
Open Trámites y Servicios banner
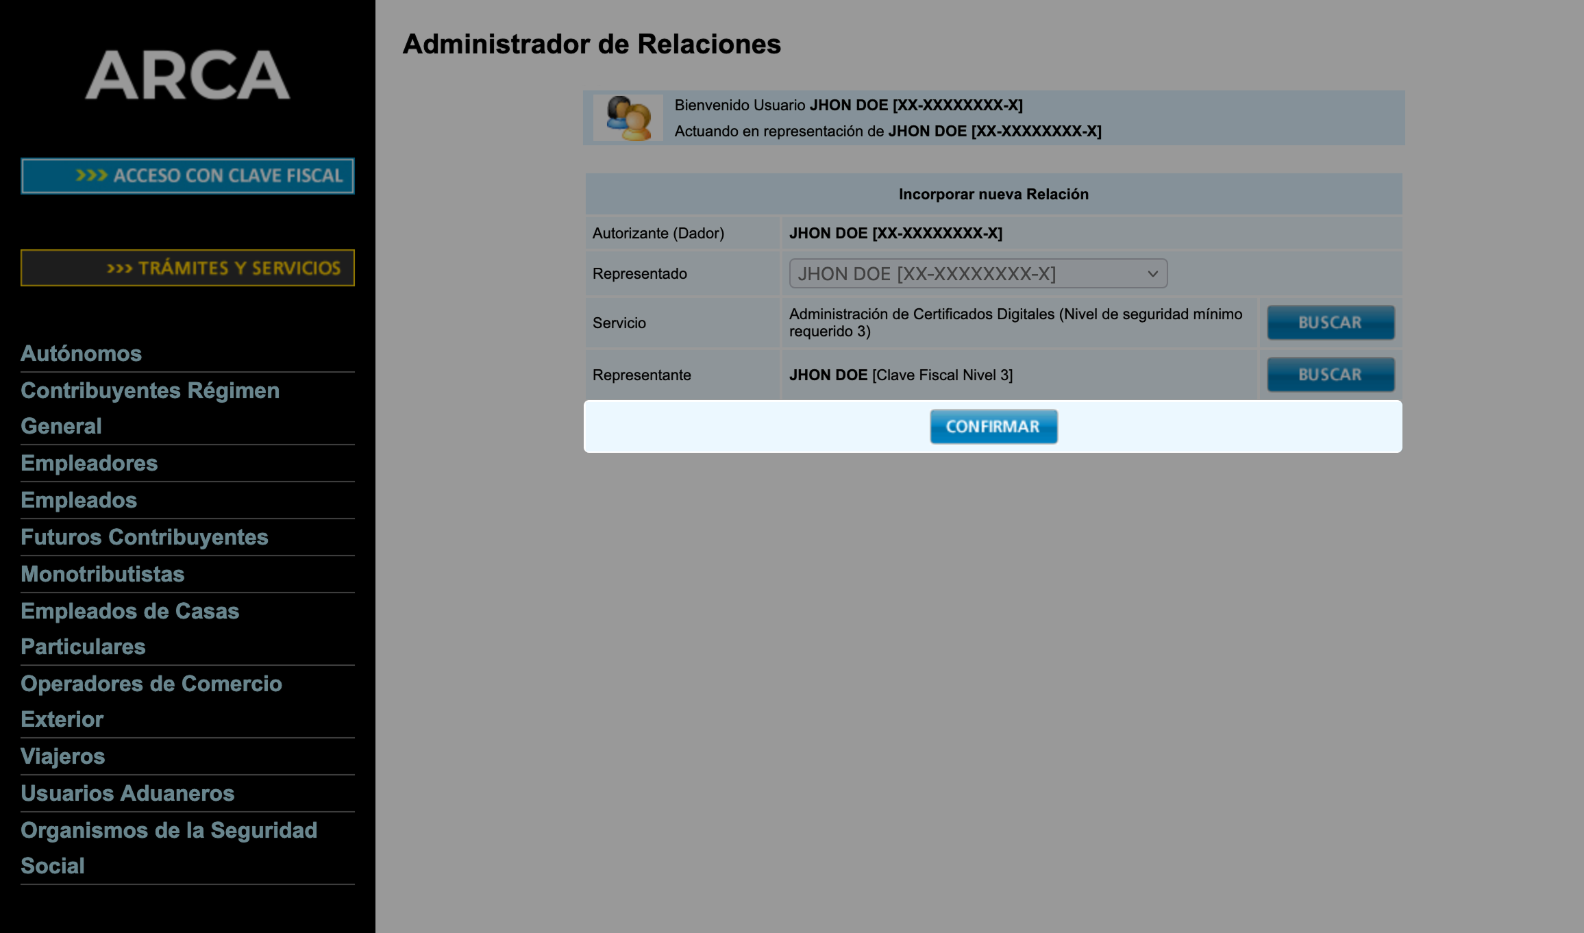click(187, 268)
